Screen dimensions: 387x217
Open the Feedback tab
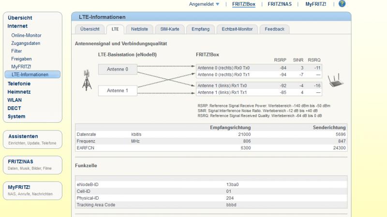274,29
